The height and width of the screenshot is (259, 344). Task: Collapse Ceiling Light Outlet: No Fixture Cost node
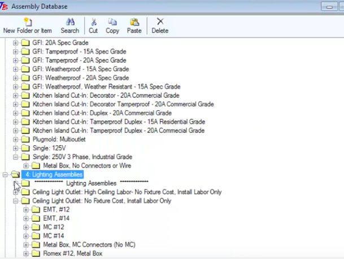(15, 201)
